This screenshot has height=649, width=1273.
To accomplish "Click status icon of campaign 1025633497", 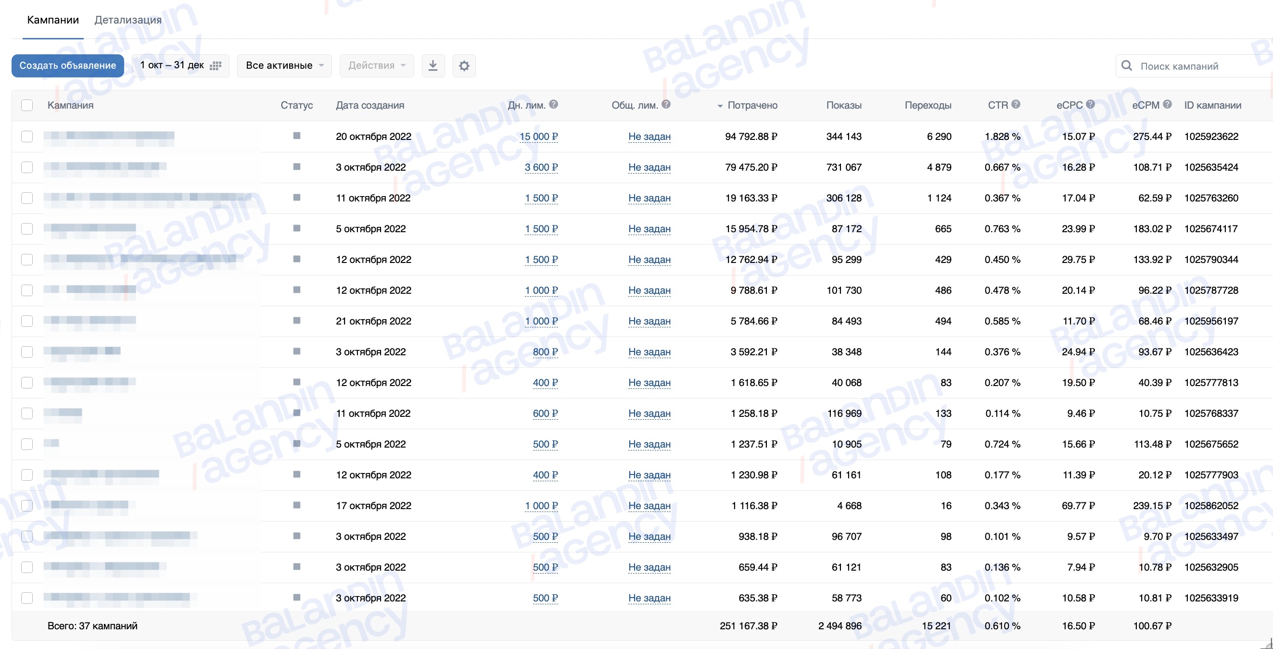I will (x=296, y=536).
